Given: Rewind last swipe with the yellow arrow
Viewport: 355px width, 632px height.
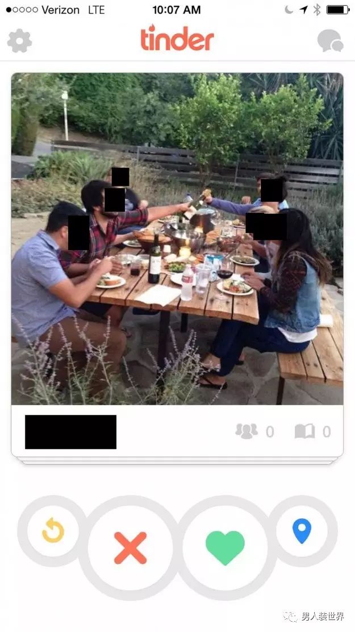Looking at the screenshot, I should 53,530.
